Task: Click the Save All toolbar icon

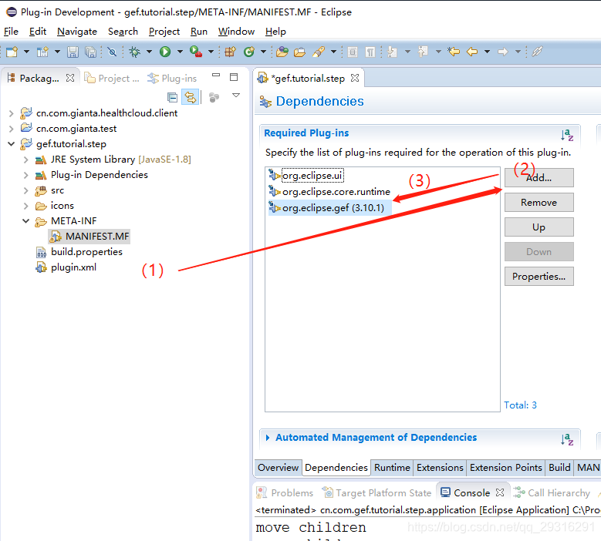Action: pyautogui.click(x=91, y=52)
